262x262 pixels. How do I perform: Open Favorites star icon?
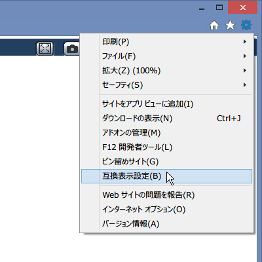click(230, 26)
